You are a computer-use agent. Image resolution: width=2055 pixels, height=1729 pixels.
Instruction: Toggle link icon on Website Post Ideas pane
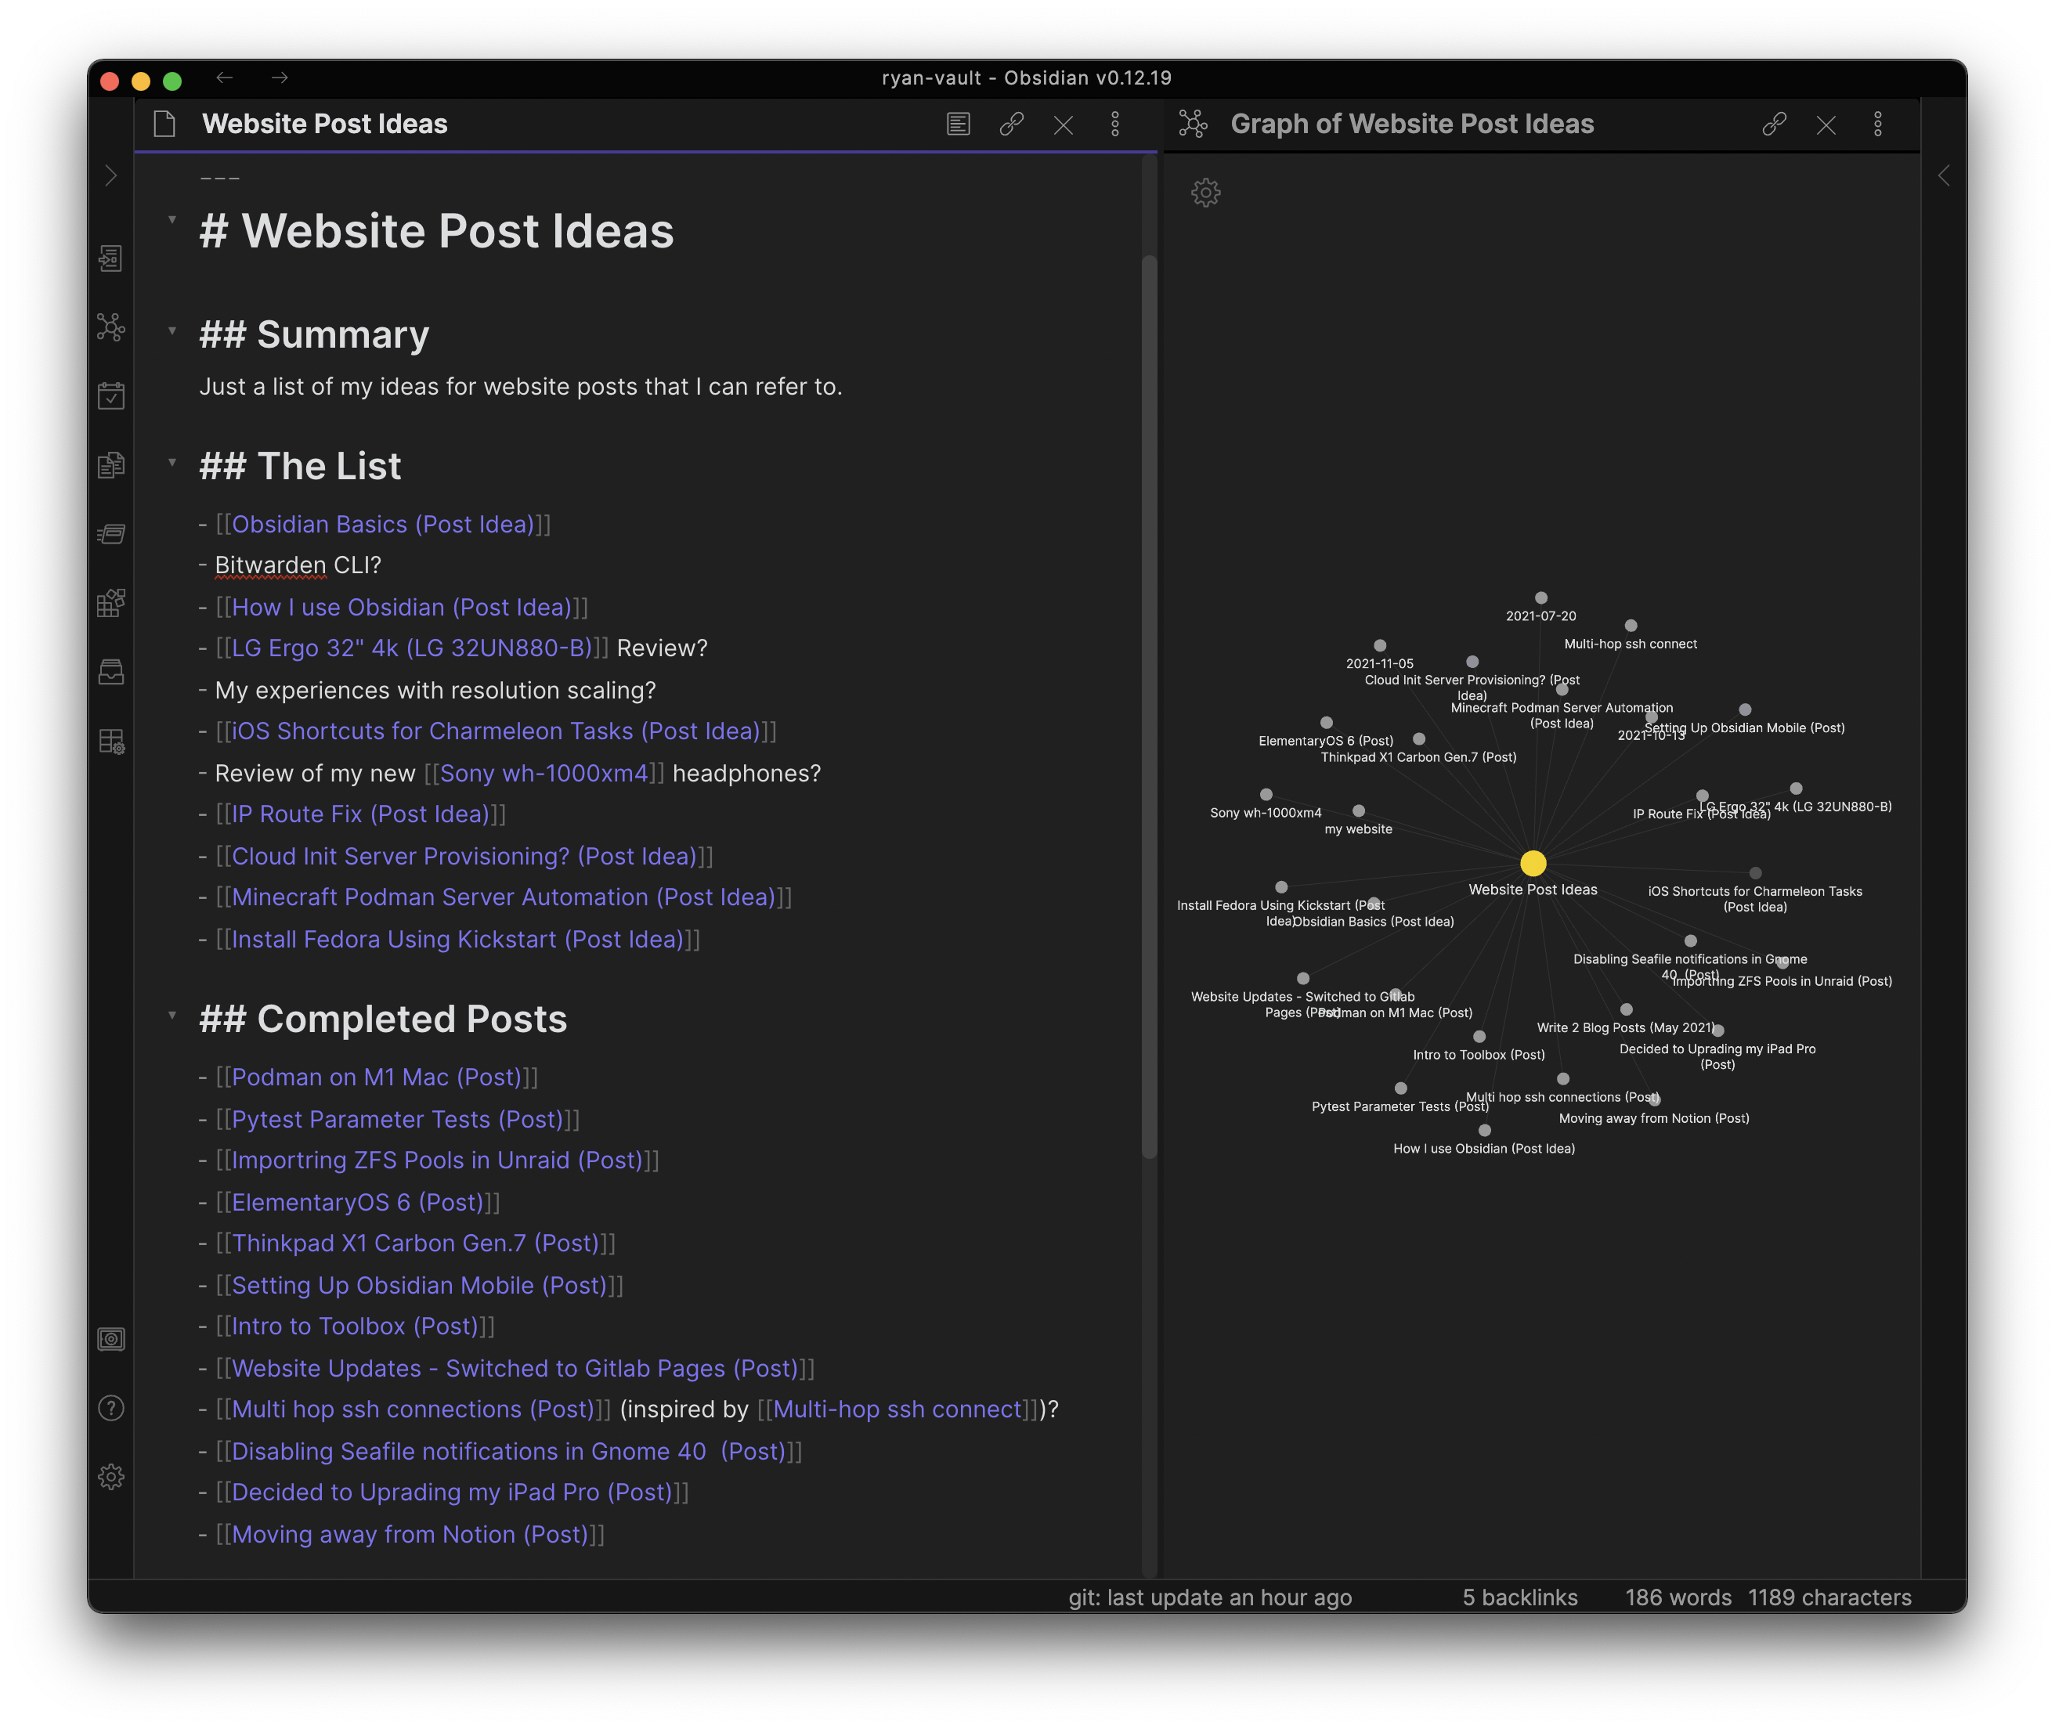(x=1011, y=125)
